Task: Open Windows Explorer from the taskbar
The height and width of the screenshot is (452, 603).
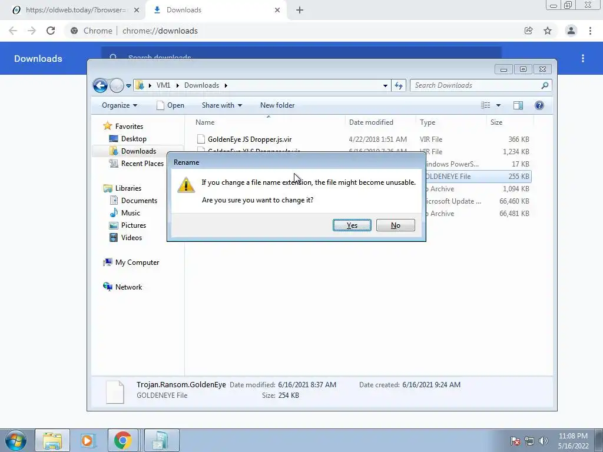Action: point(52,440)
